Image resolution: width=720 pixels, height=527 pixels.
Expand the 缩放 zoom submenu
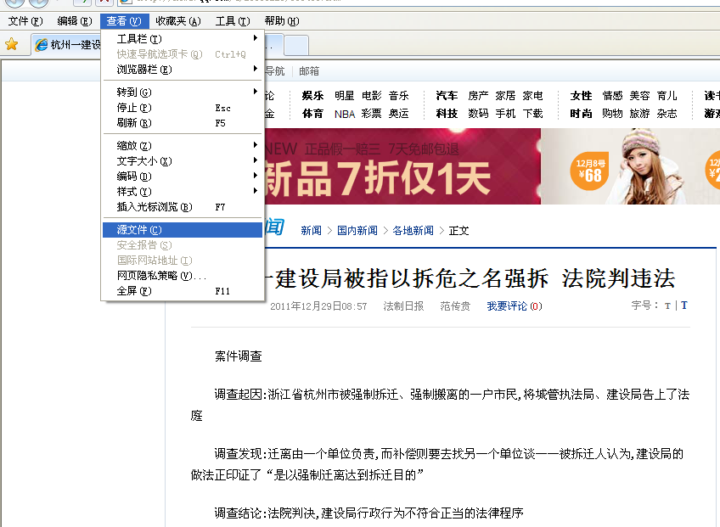(x=183, y=145)
